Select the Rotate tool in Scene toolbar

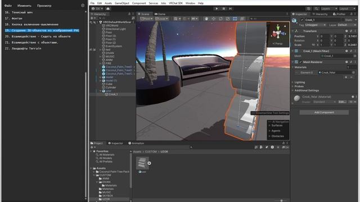[220, 19]
